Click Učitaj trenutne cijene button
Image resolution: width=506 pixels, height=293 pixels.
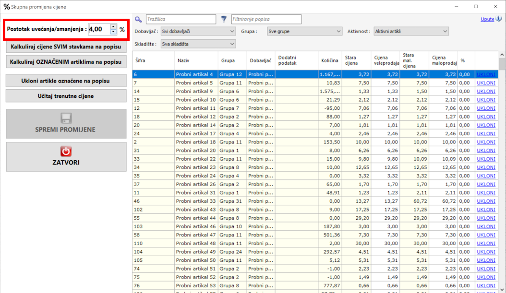click(66, 96)
